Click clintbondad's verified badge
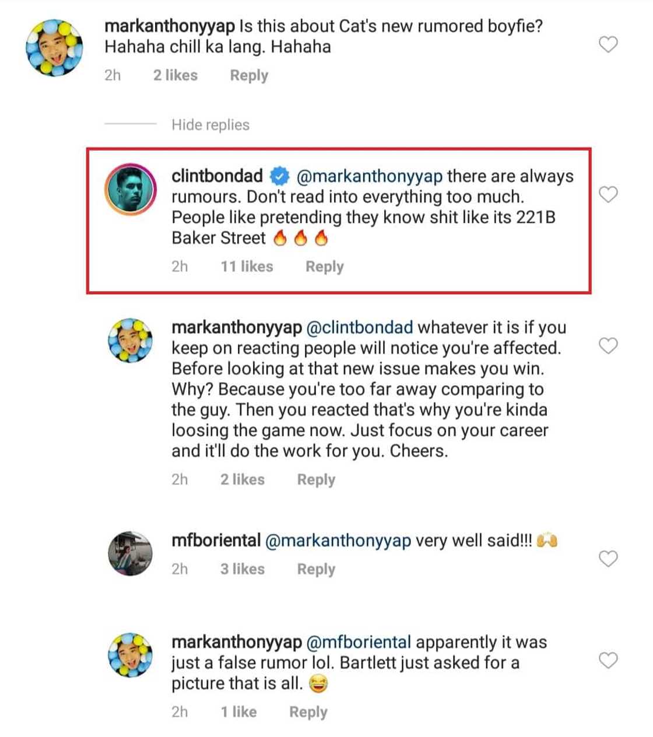Viewport: 653px width, 737px height. (x=279, y=176)
